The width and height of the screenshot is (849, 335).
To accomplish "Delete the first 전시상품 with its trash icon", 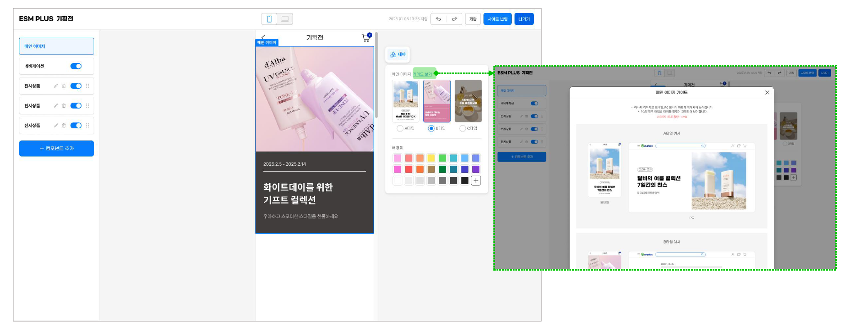I will tap(64, 86).
